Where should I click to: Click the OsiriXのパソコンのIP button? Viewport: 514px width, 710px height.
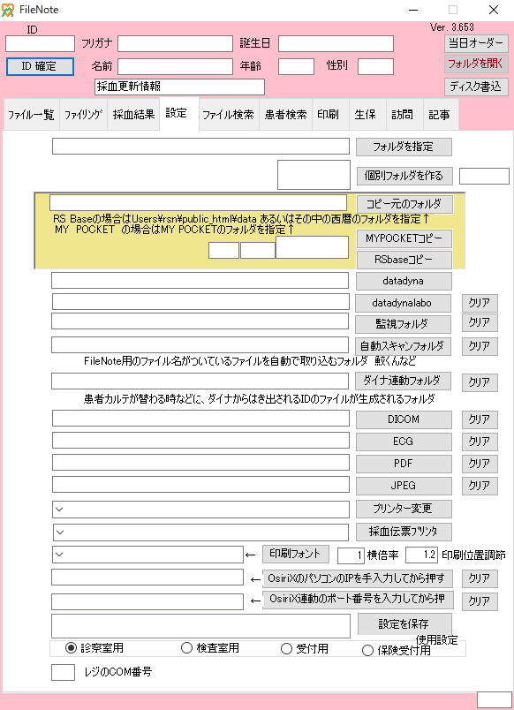(358, 578)
